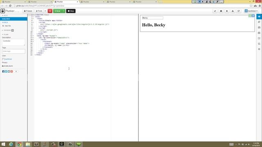Image resolution: width=262 pixels, height=147 pixels.
Task: Click the blue preview window button
Action: [253, 16]
